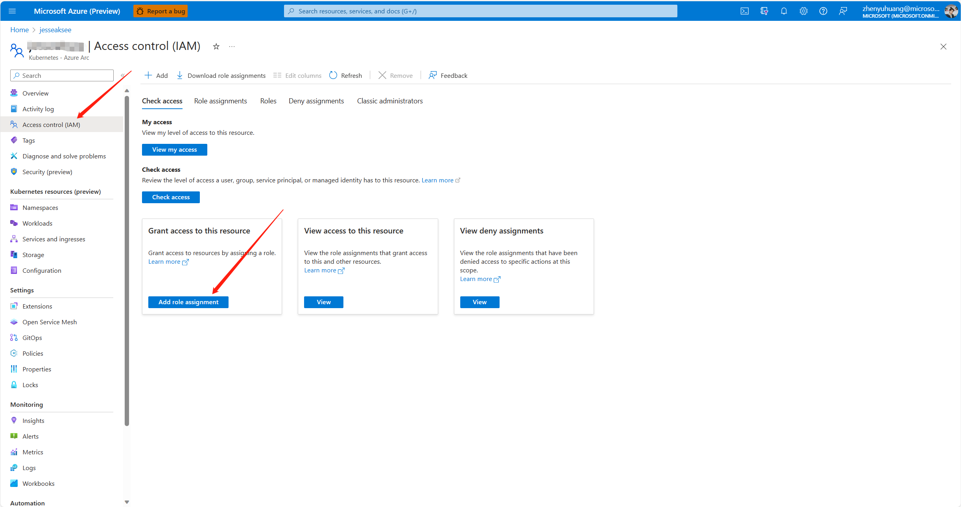Open the ellipsis more options menu
Screen dimensions: 961x507
click(232, 47)
